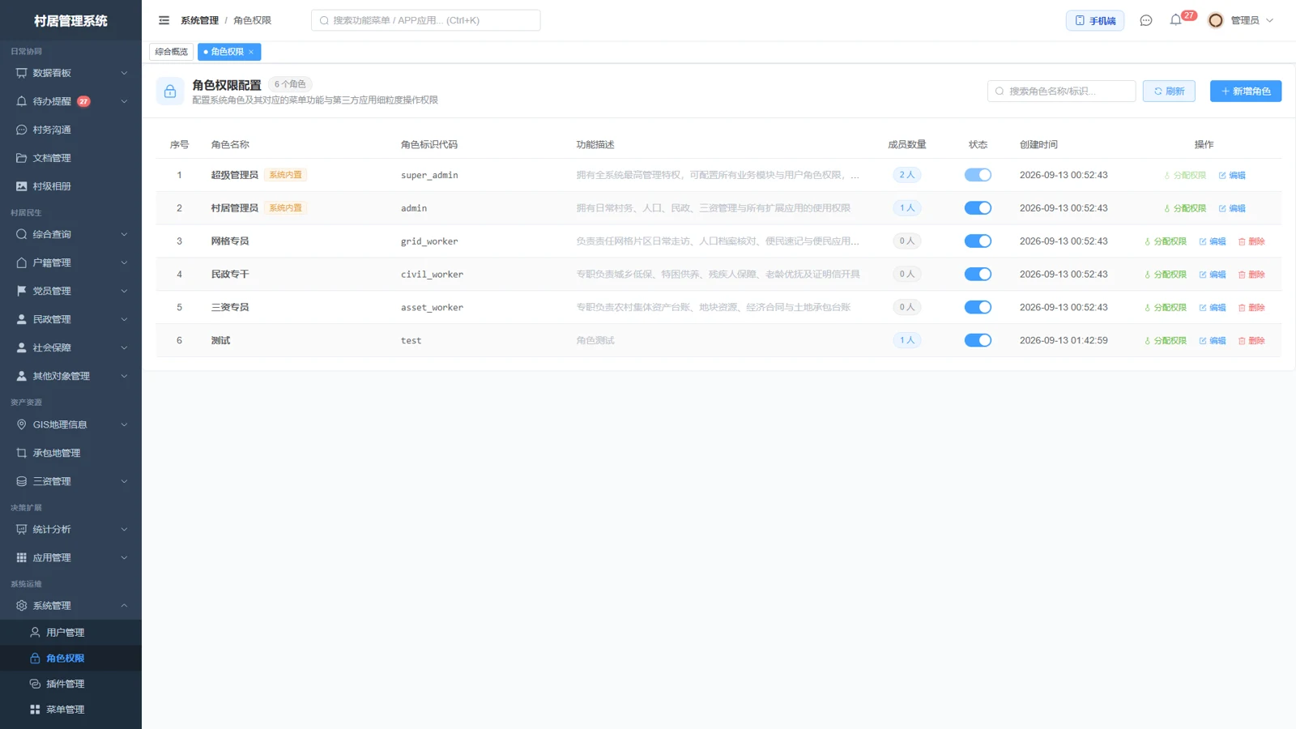Click the administrator avatar icon
This screenshot has width=1296, height=729.
pos(1215,20)
